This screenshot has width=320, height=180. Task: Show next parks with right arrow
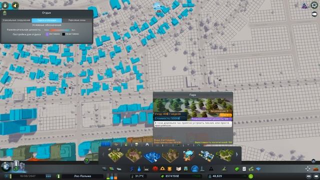coord(237,154)
